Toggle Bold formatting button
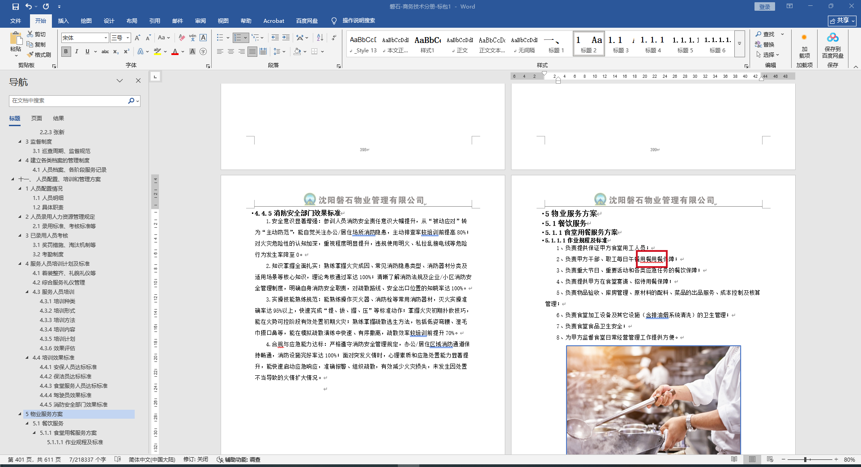Viewport: 861px width, 467px height. point(66,51)
